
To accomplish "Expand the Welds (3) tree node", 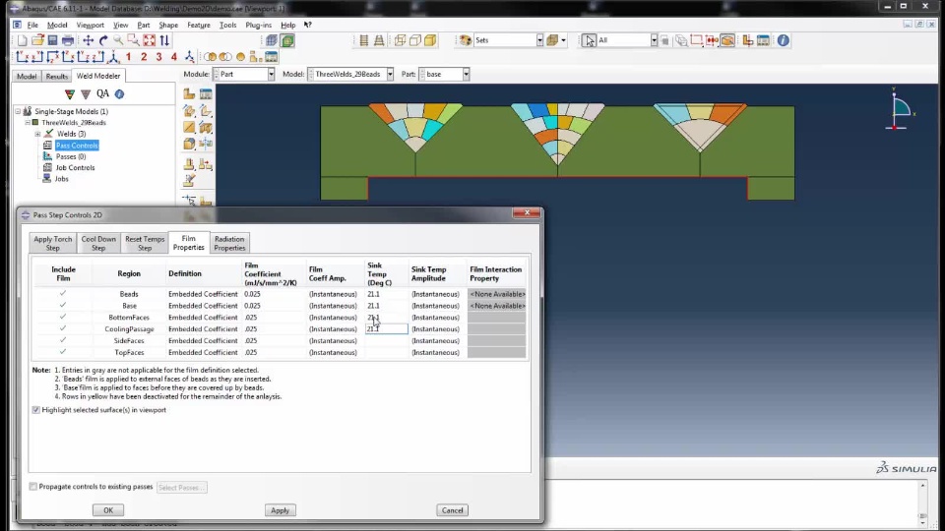I will [37, 134].
